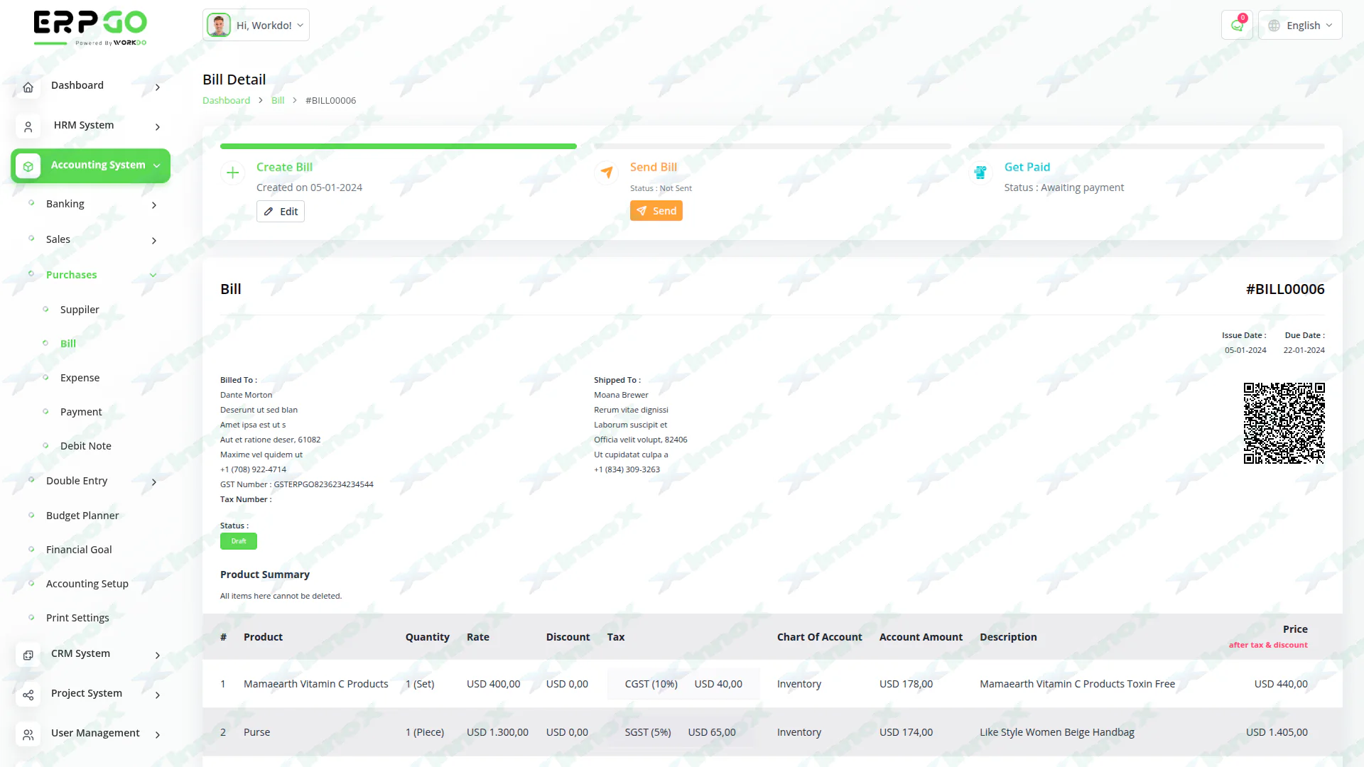Click the Send Bill paper plane icon
Image resolution: width=1364 pixels, height=767 pixels.
[x=606, y=173]
